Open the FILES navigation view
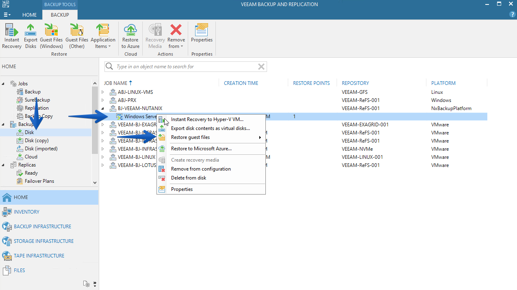The width and height of the screenshot is (517, 290). 49,271
